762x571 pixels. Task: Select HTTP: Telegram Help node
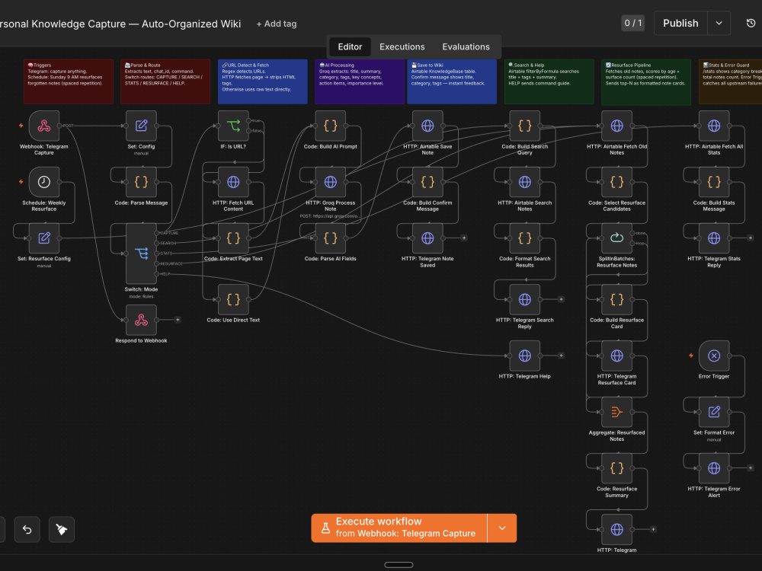[x=525, y=356]
